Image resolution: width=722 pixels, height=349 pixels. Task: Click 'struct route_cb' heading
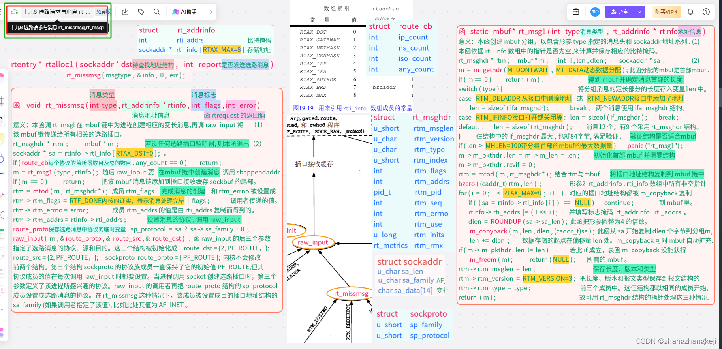[x=400, y=26]
